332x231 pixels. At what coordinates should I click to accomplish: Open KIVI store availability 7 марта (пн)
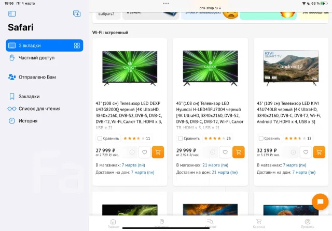coord(295,165)
